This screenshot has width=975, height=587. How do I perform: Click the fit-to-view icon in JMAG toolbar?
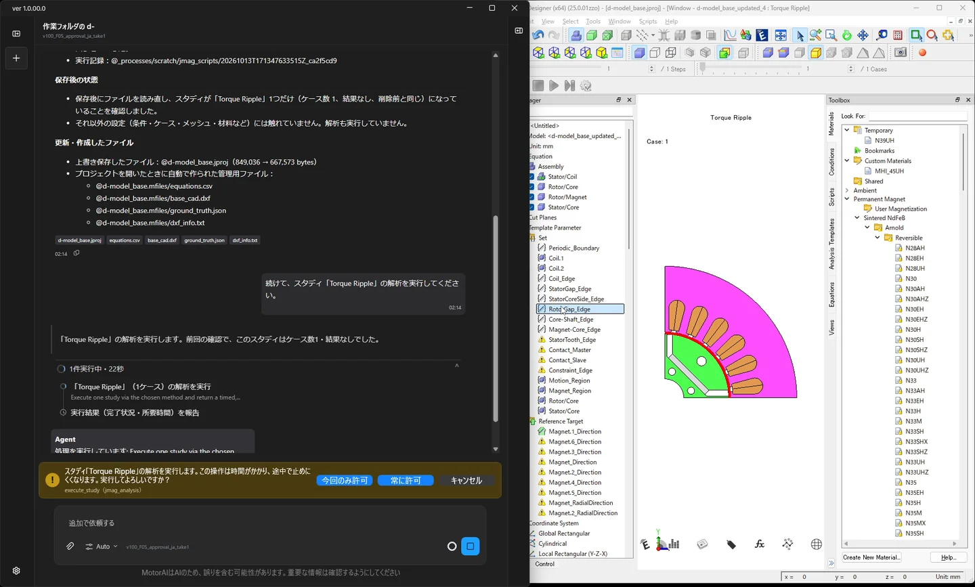pyautogui.click(x=781, y=35)
